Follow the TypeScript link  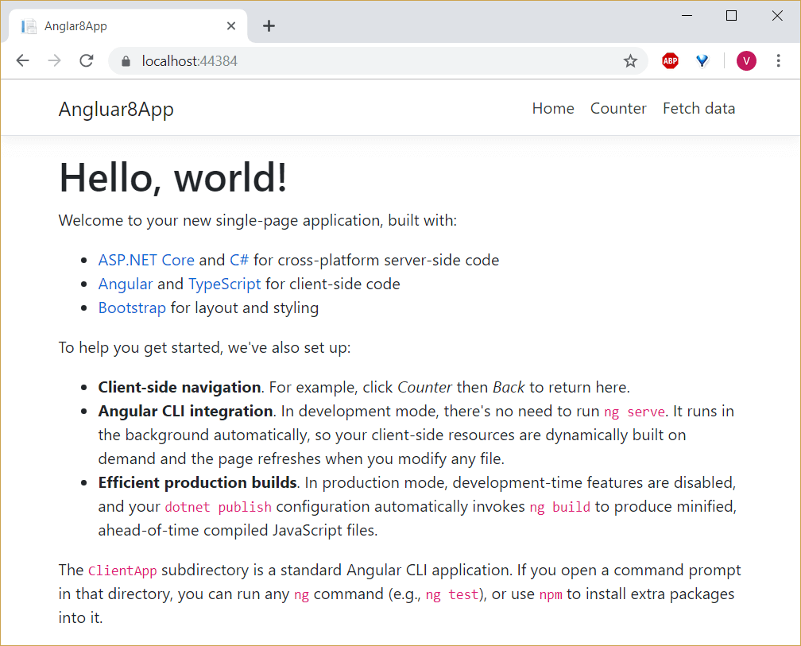tap(224, 284)
